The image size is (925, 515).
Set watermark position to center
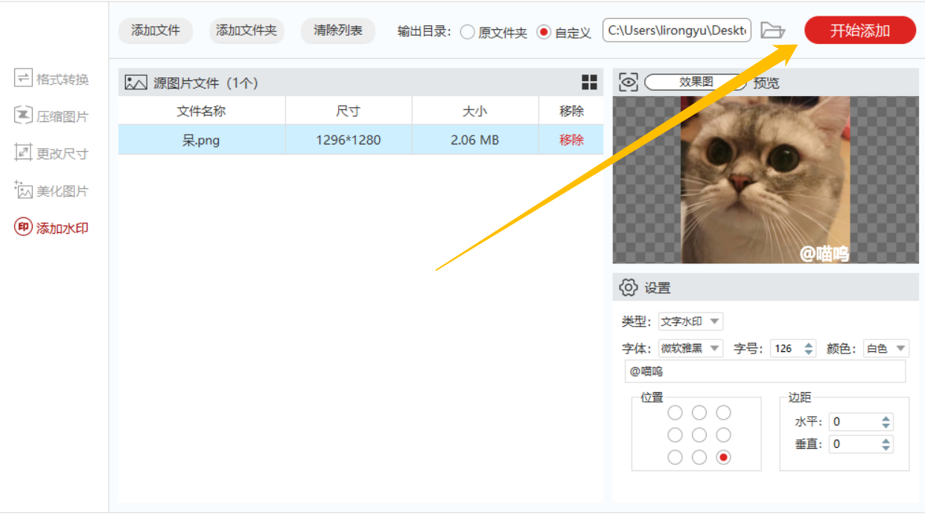[x=699, y=435]
